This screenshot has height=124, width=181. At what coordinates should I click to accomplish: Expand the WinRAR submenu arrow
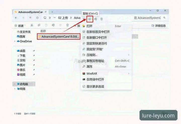[x=129, y=73]
